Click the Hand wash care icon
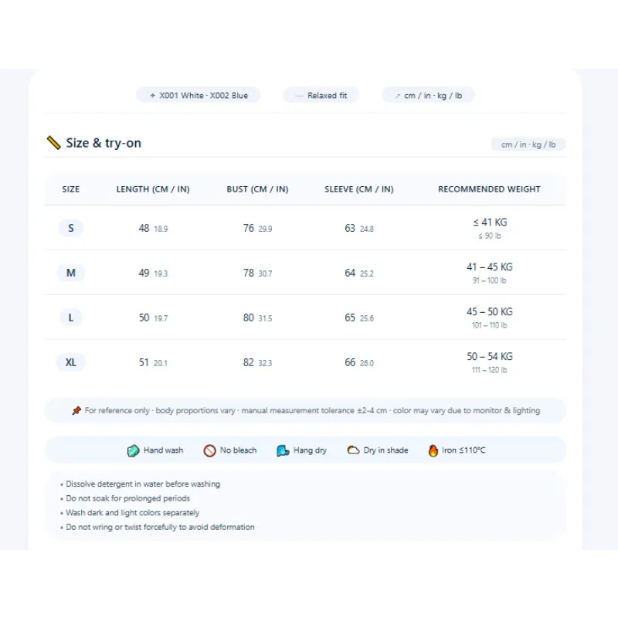Screen dimensions: 618x618 coord(133,450)
